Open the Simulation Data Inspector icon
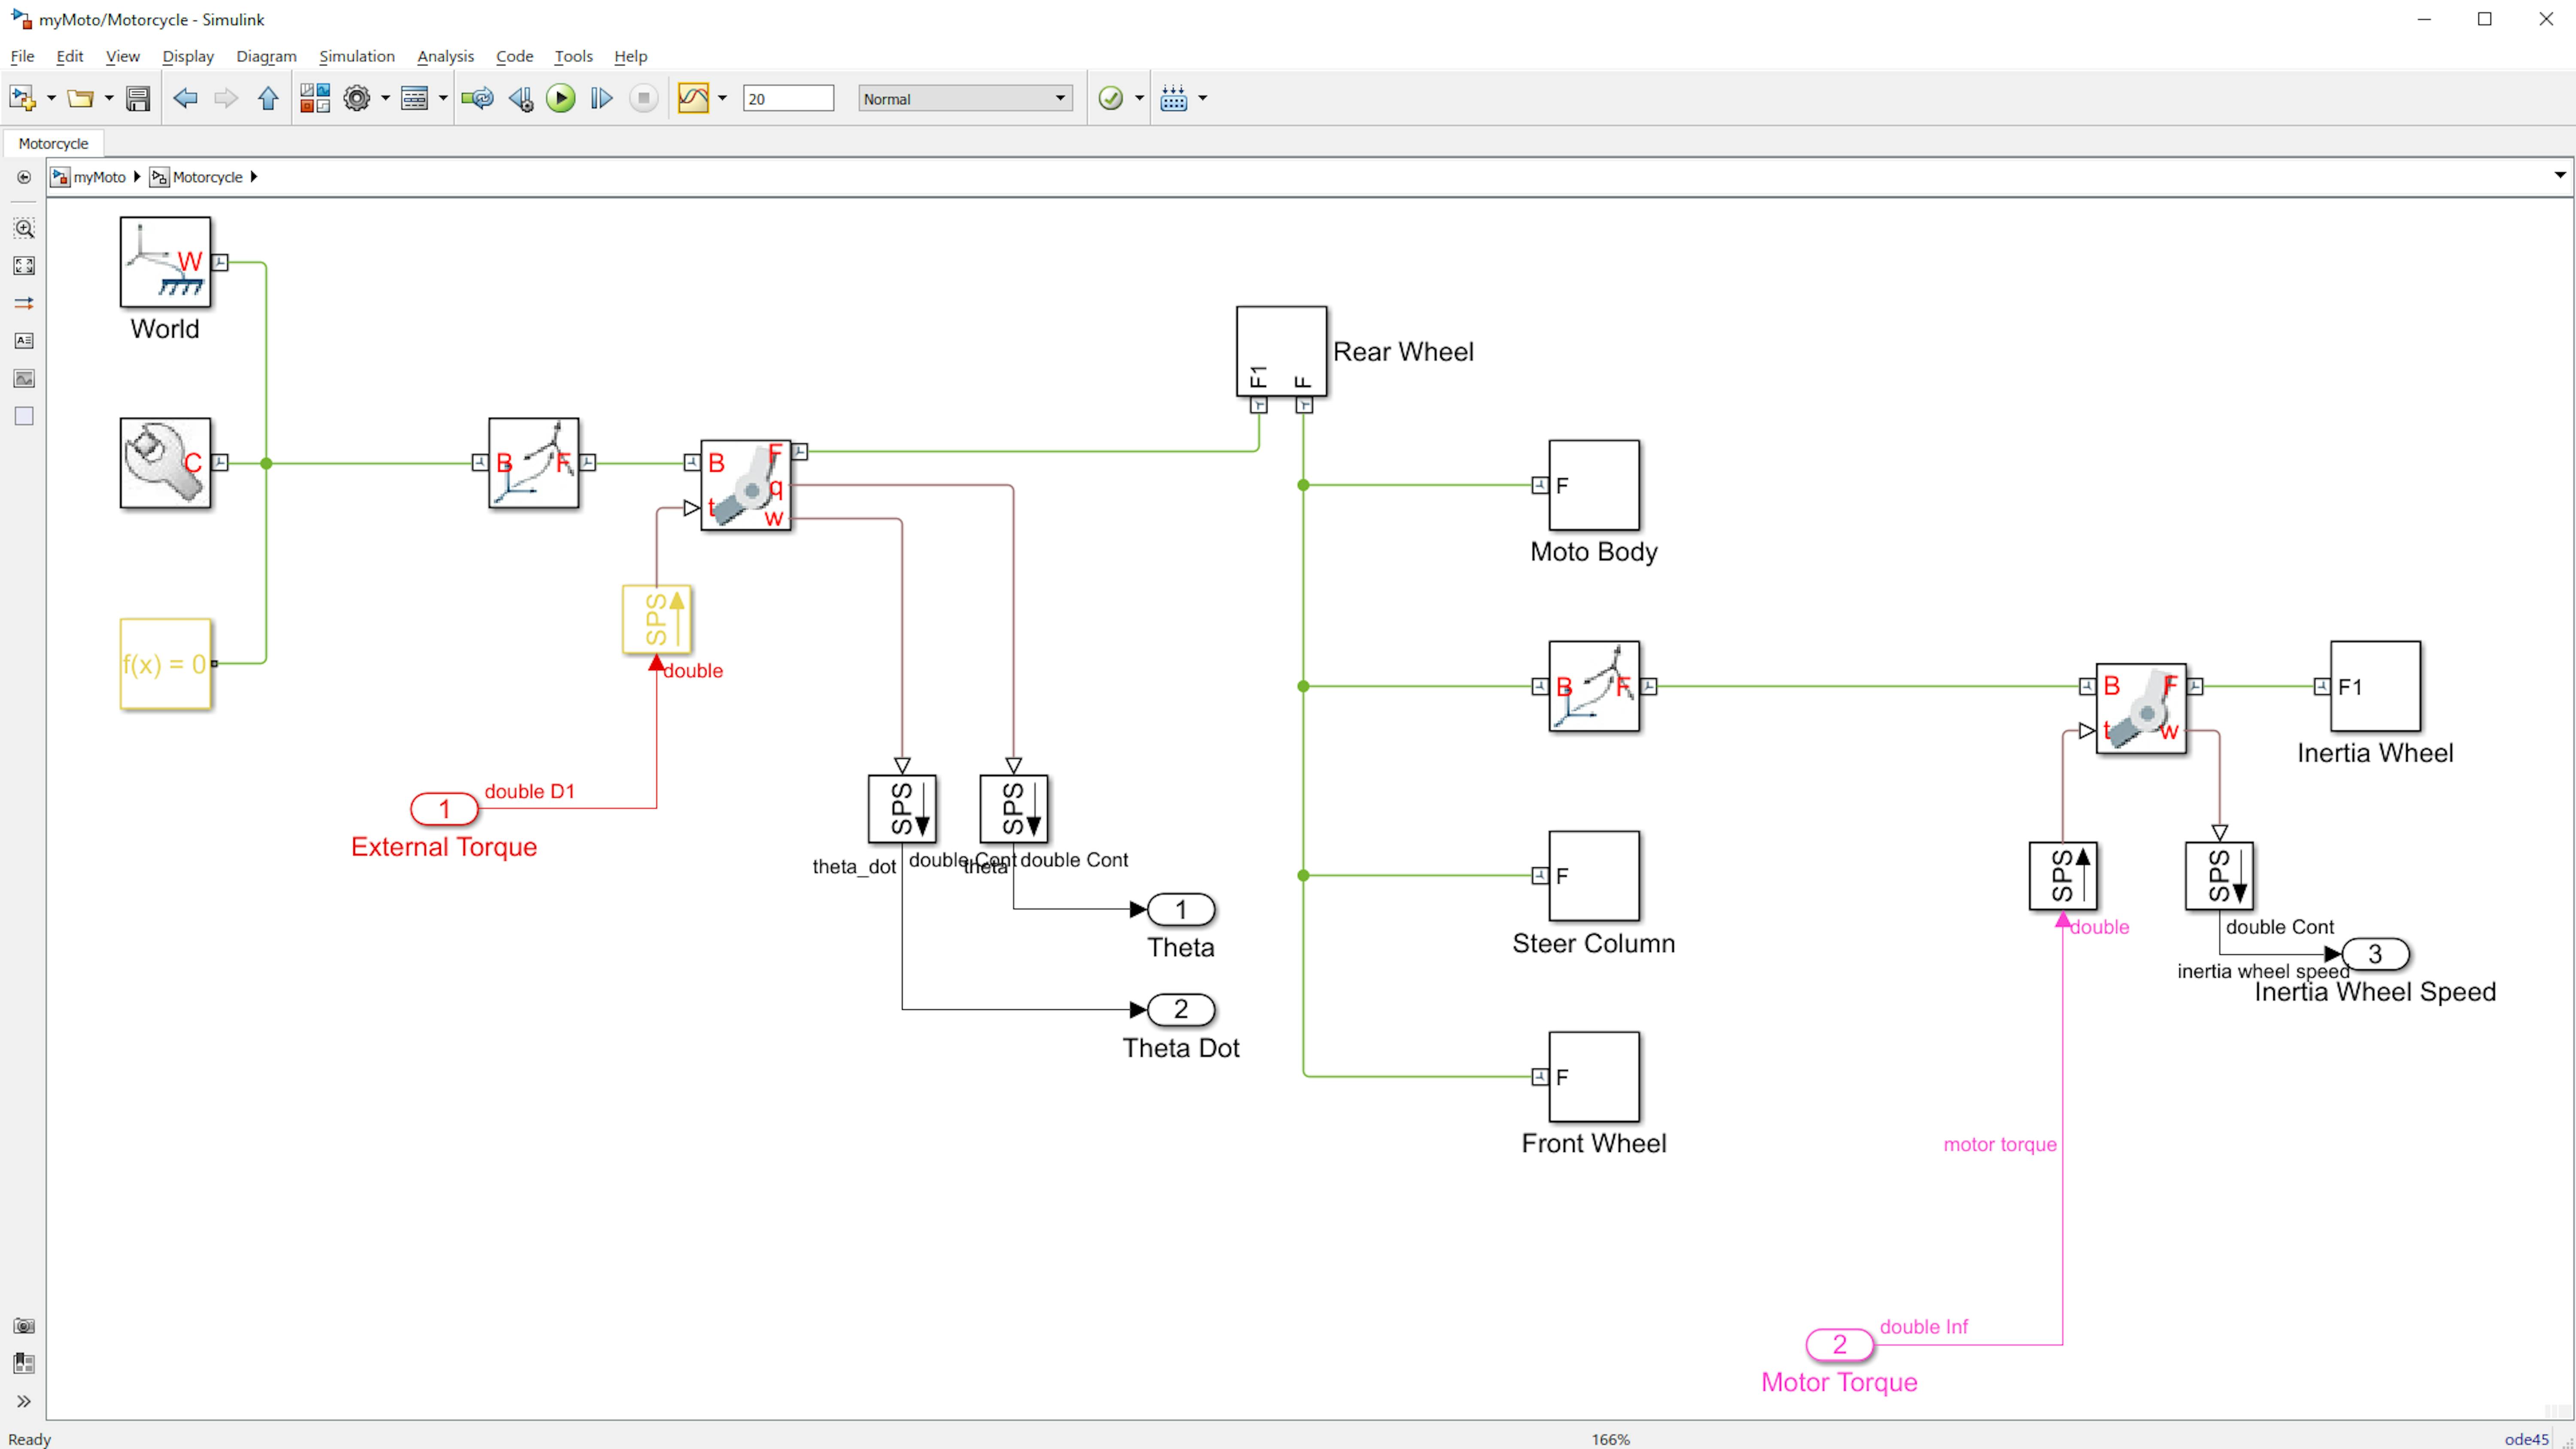The width and height of the screenshot is (2576, 1449). tap(693, 98)
